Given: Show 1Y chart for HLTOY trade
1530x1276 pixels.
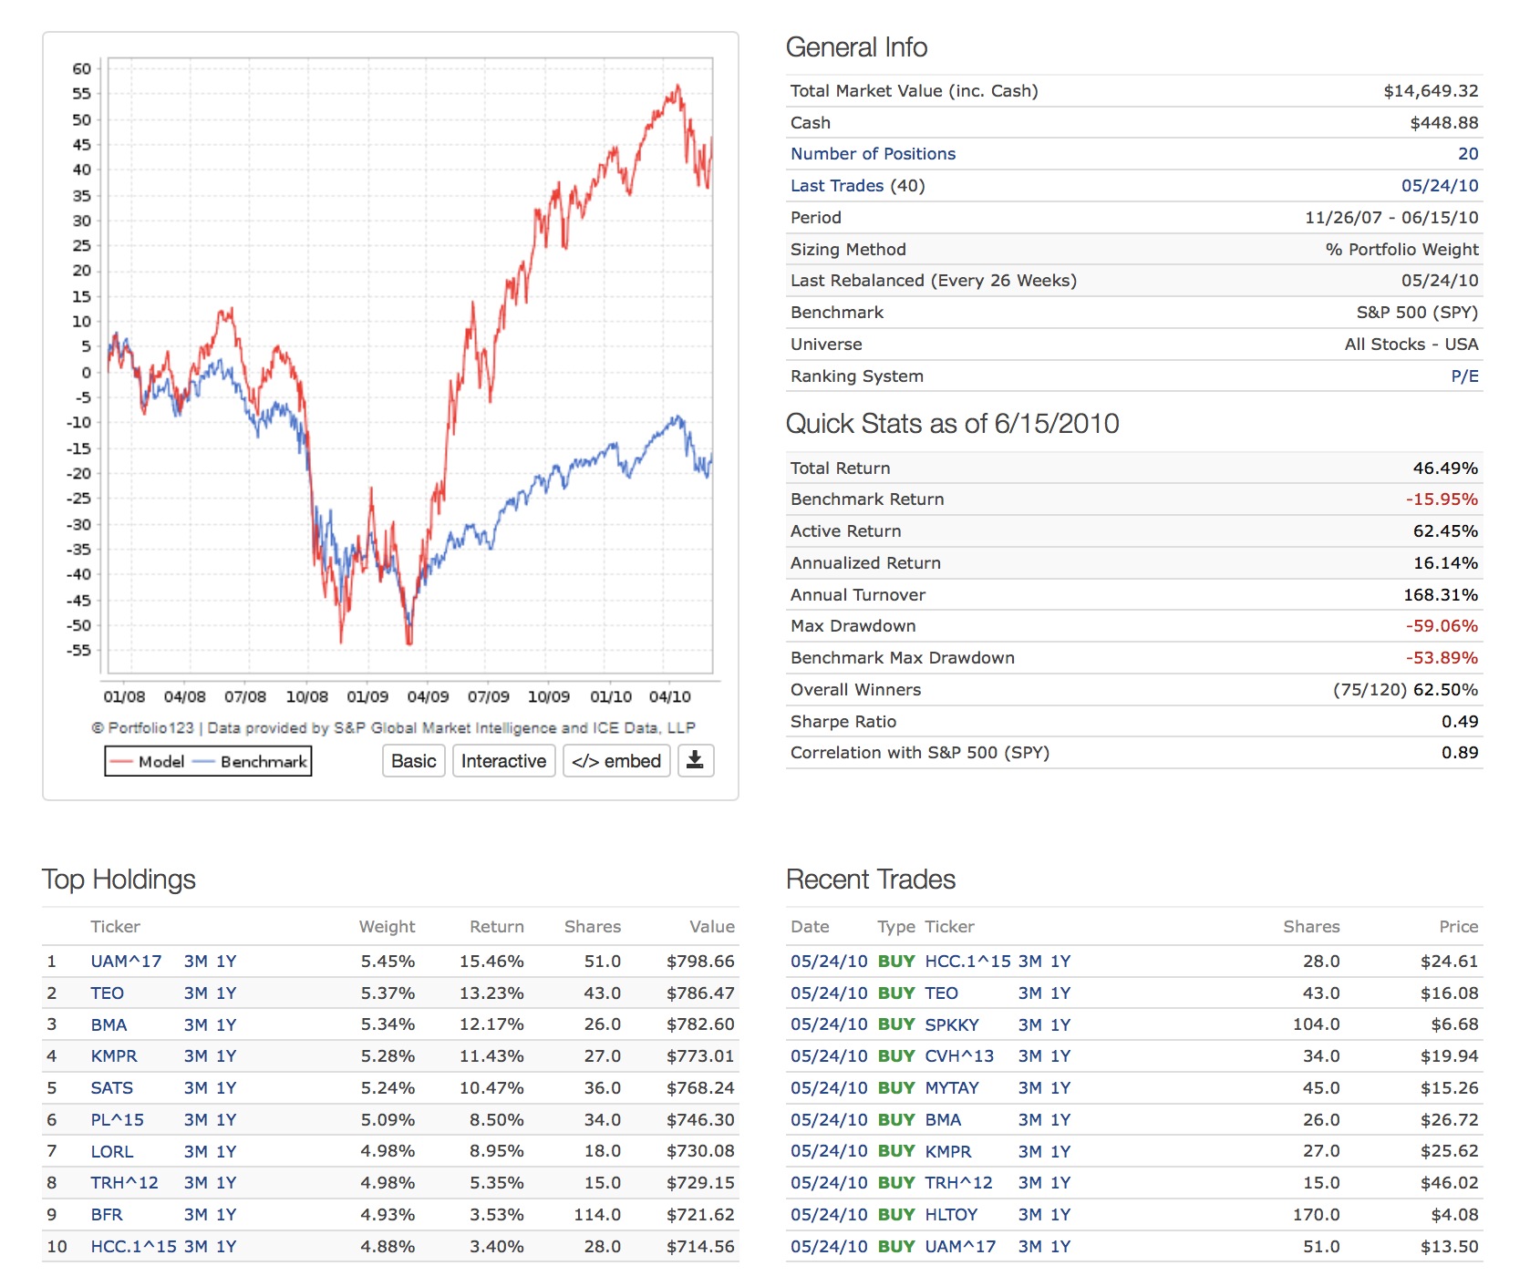Looking at the screenshot, I should tap(1060, 1215).
